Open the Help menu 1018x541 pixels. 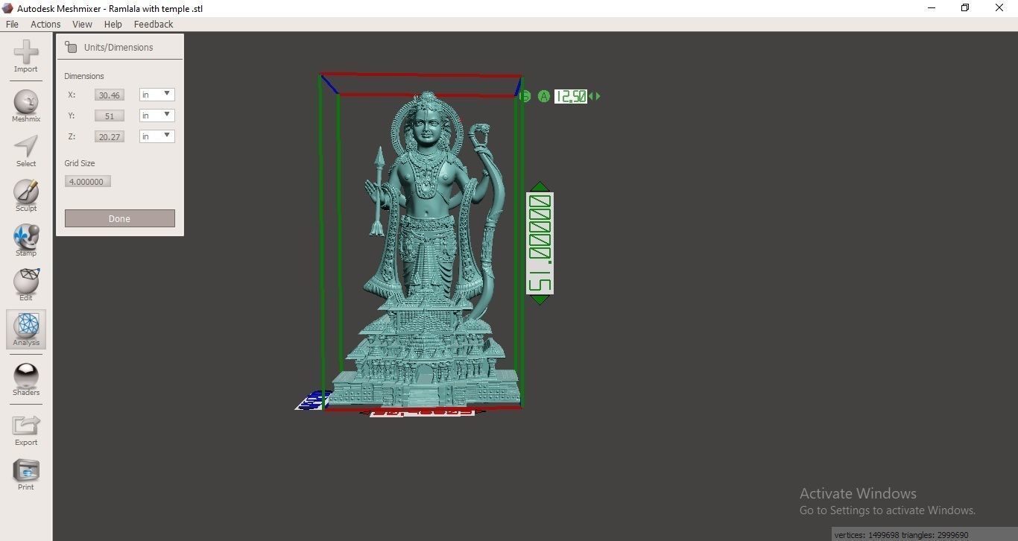[x=113, y=24]
